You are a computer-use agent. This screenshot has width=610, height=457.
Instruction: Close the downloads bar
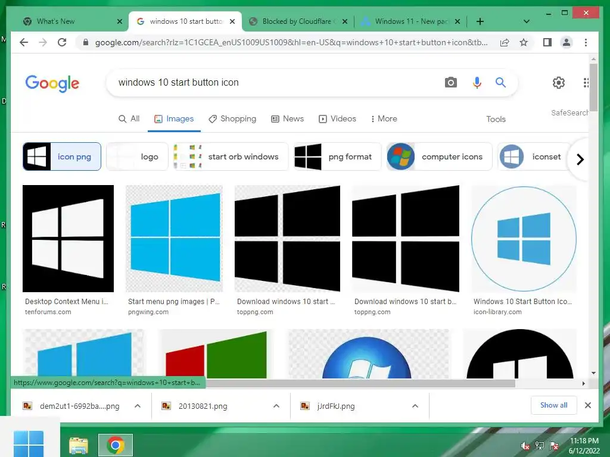(588, 405)
